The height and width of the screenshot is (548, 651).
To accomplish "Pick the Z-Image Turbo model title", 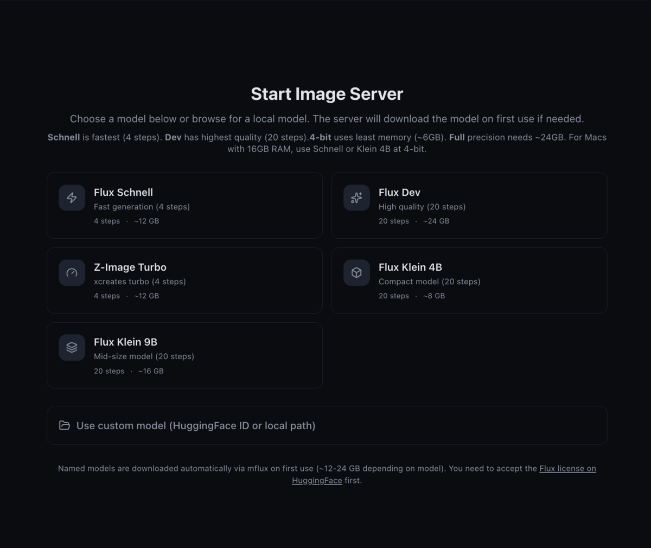I will 130,267.
